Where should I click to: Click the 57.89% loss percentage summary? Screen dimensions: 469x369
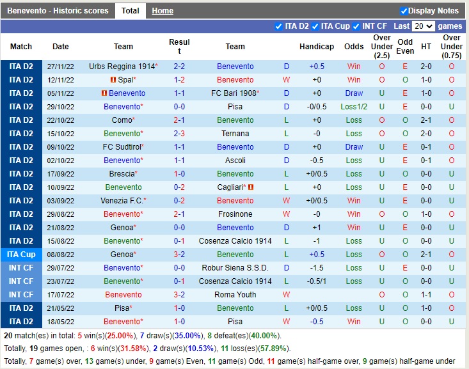(273, 349)
